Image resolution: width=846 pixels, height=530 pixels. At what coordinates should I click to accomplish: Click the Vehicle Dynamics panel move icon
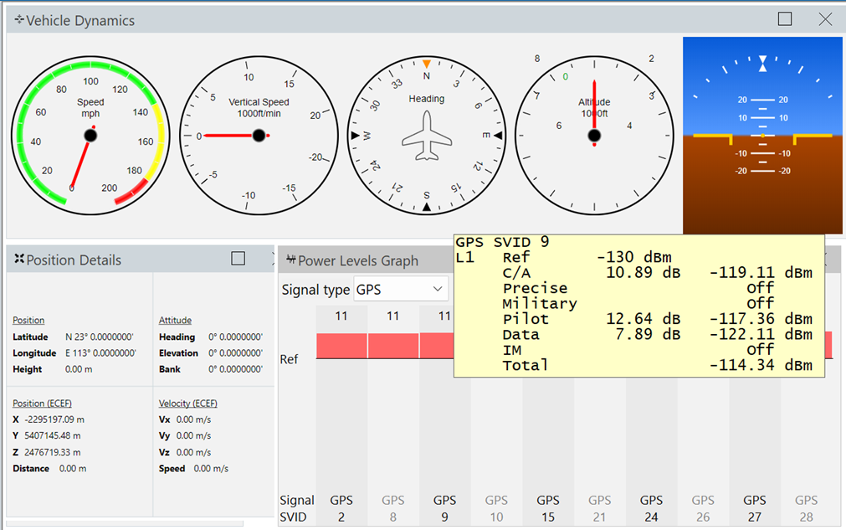(19, 19)
